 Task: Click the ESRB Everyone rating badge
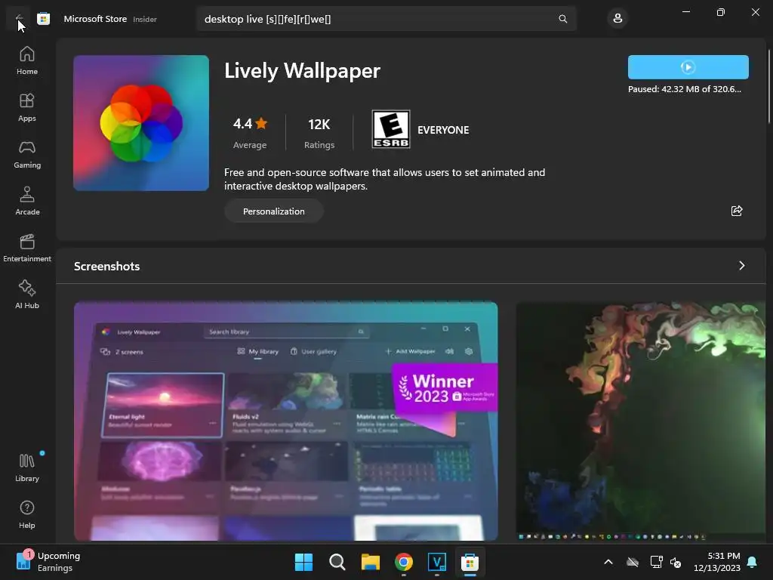[391, 129]
